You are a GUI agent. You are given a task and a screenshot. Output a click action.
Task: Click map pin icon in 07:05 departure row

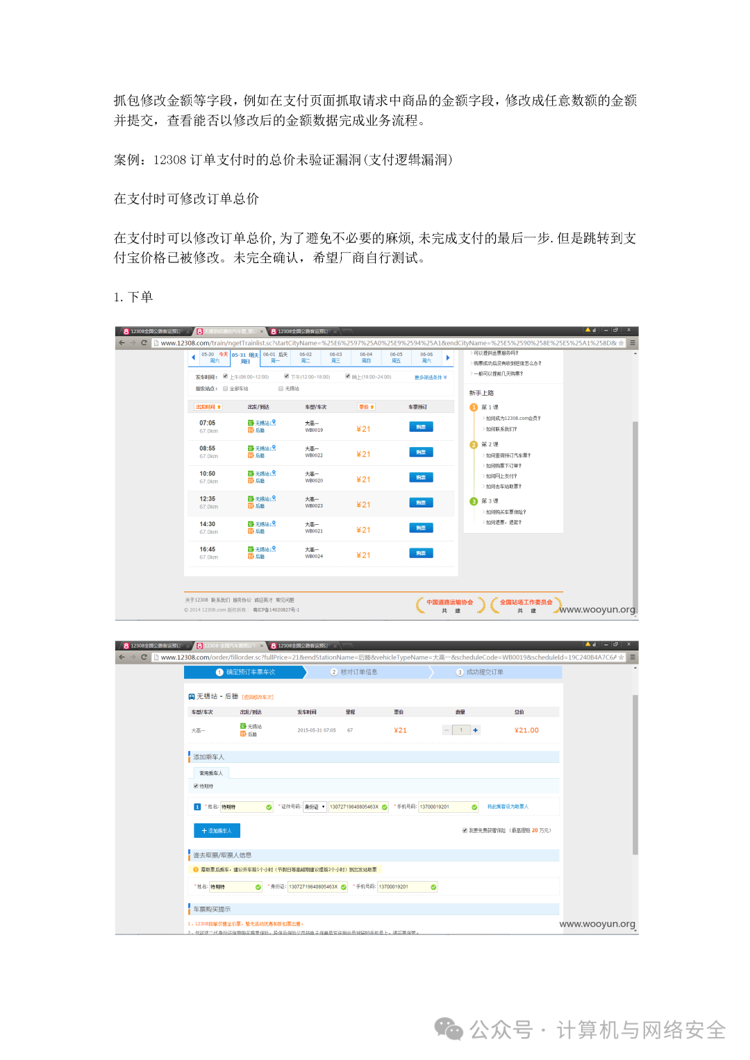274,422
